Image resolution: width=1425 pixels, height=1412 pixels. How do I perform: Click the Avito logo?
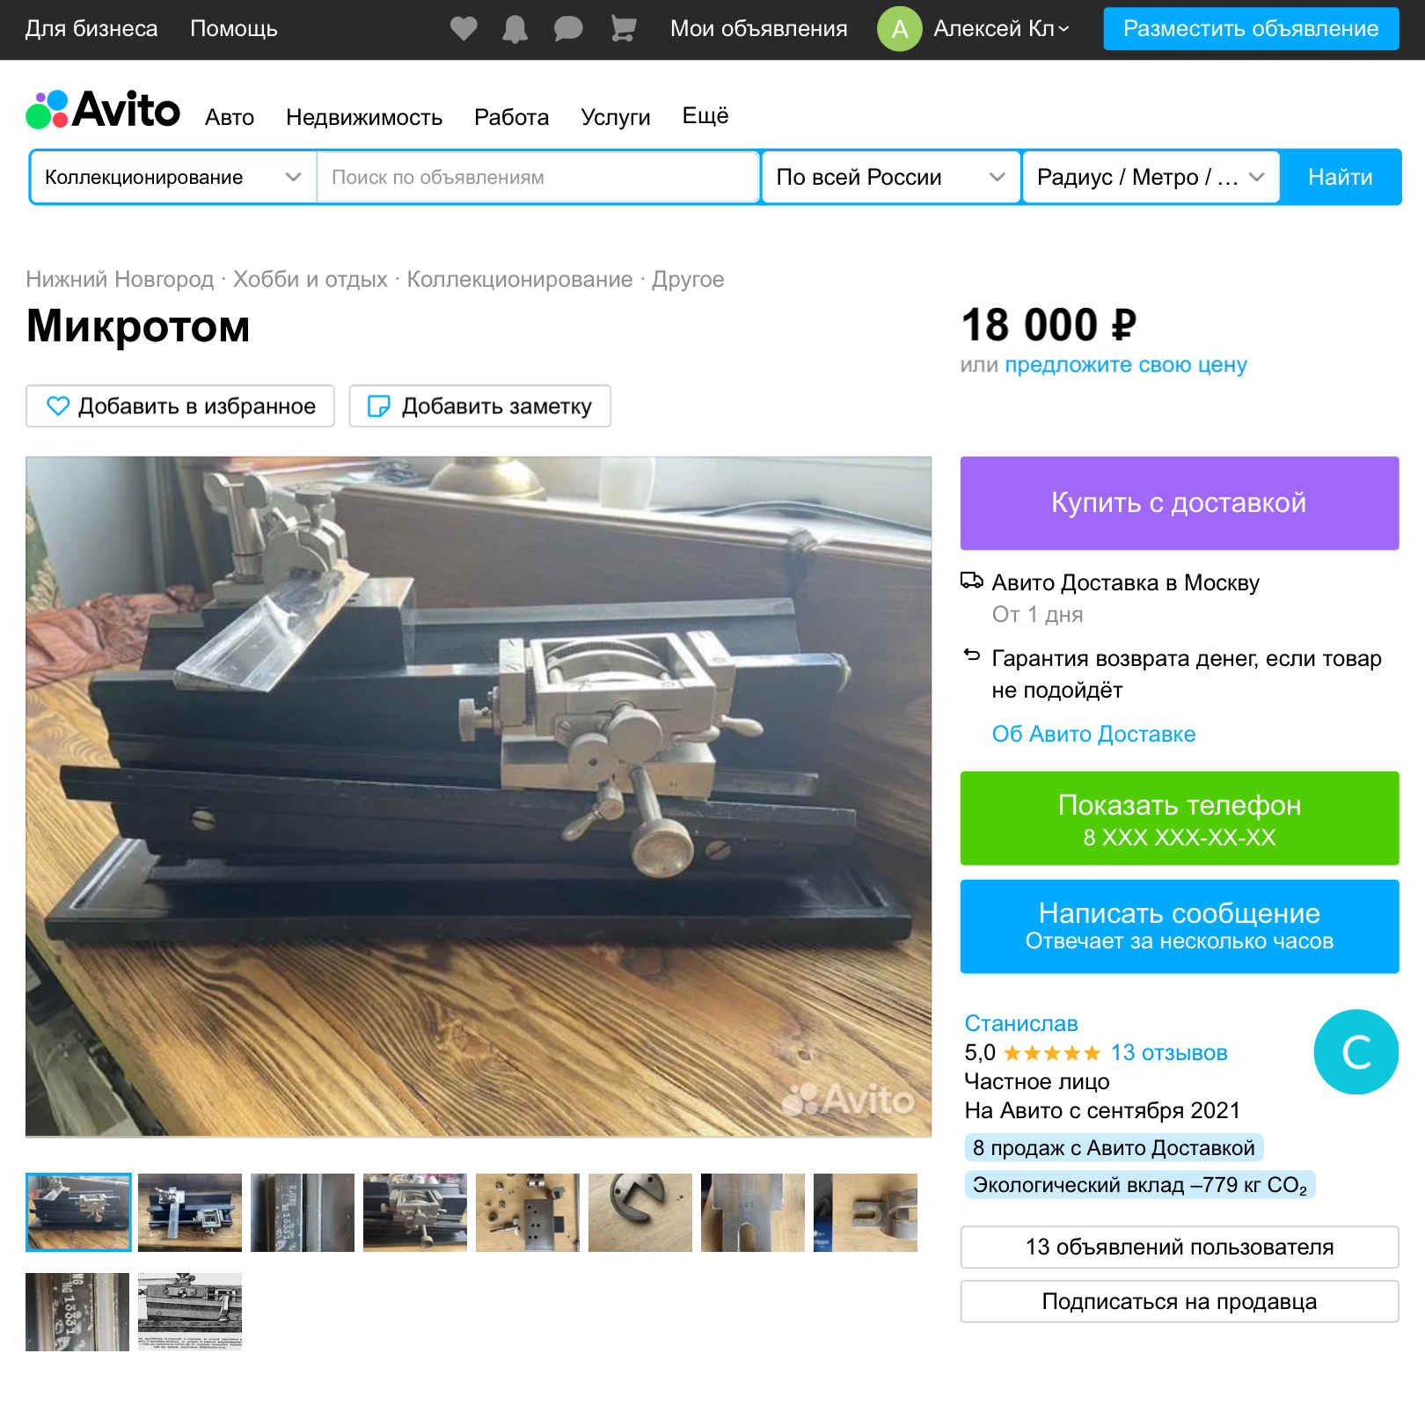[x=103, y=110]
